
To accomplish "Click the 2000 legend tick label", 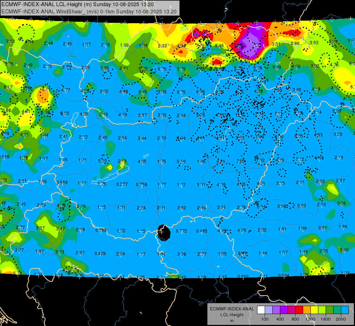I will point(341,319).
